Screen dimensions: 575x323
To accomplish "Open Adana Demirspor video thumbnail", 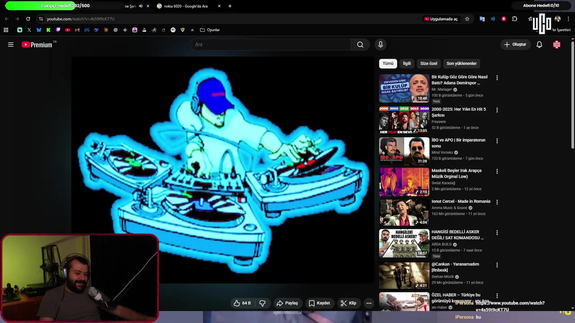I will pos(404,88).
